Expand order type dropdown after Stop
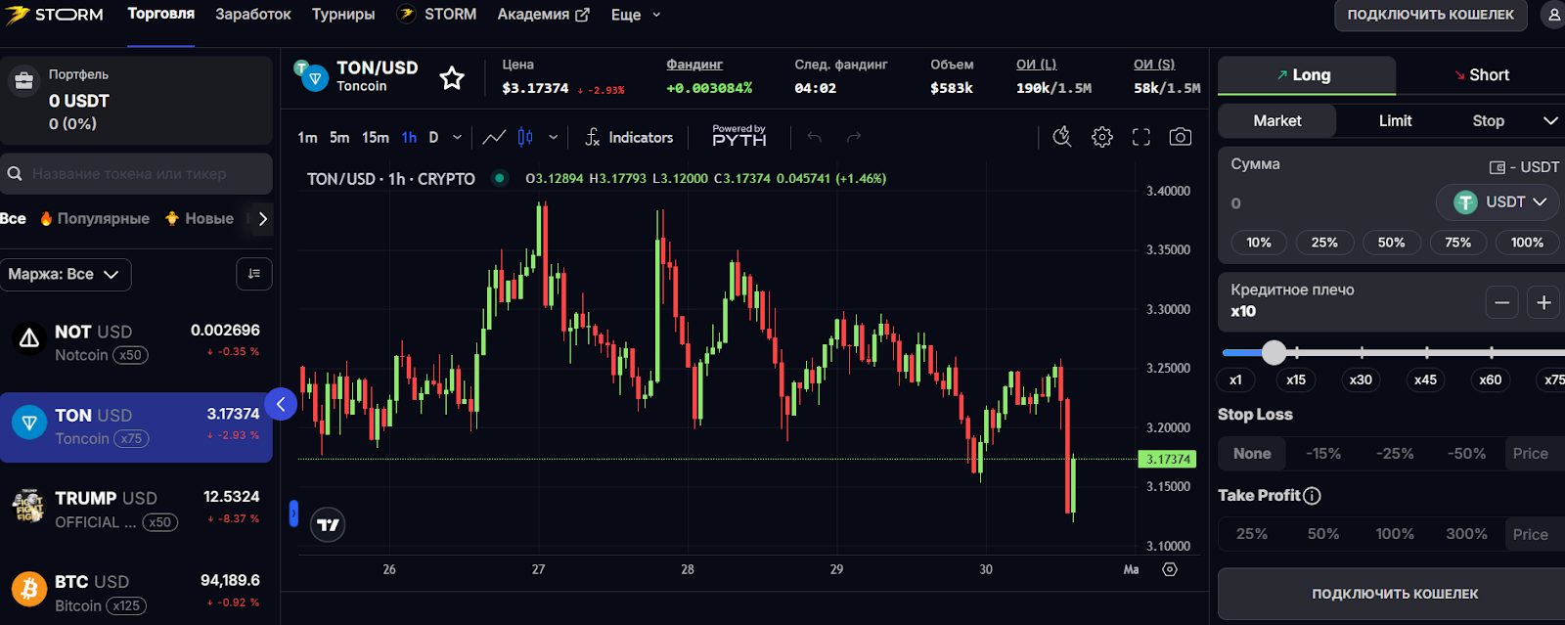Screen dimensions: 1565x625 (x=1550, y=121)
